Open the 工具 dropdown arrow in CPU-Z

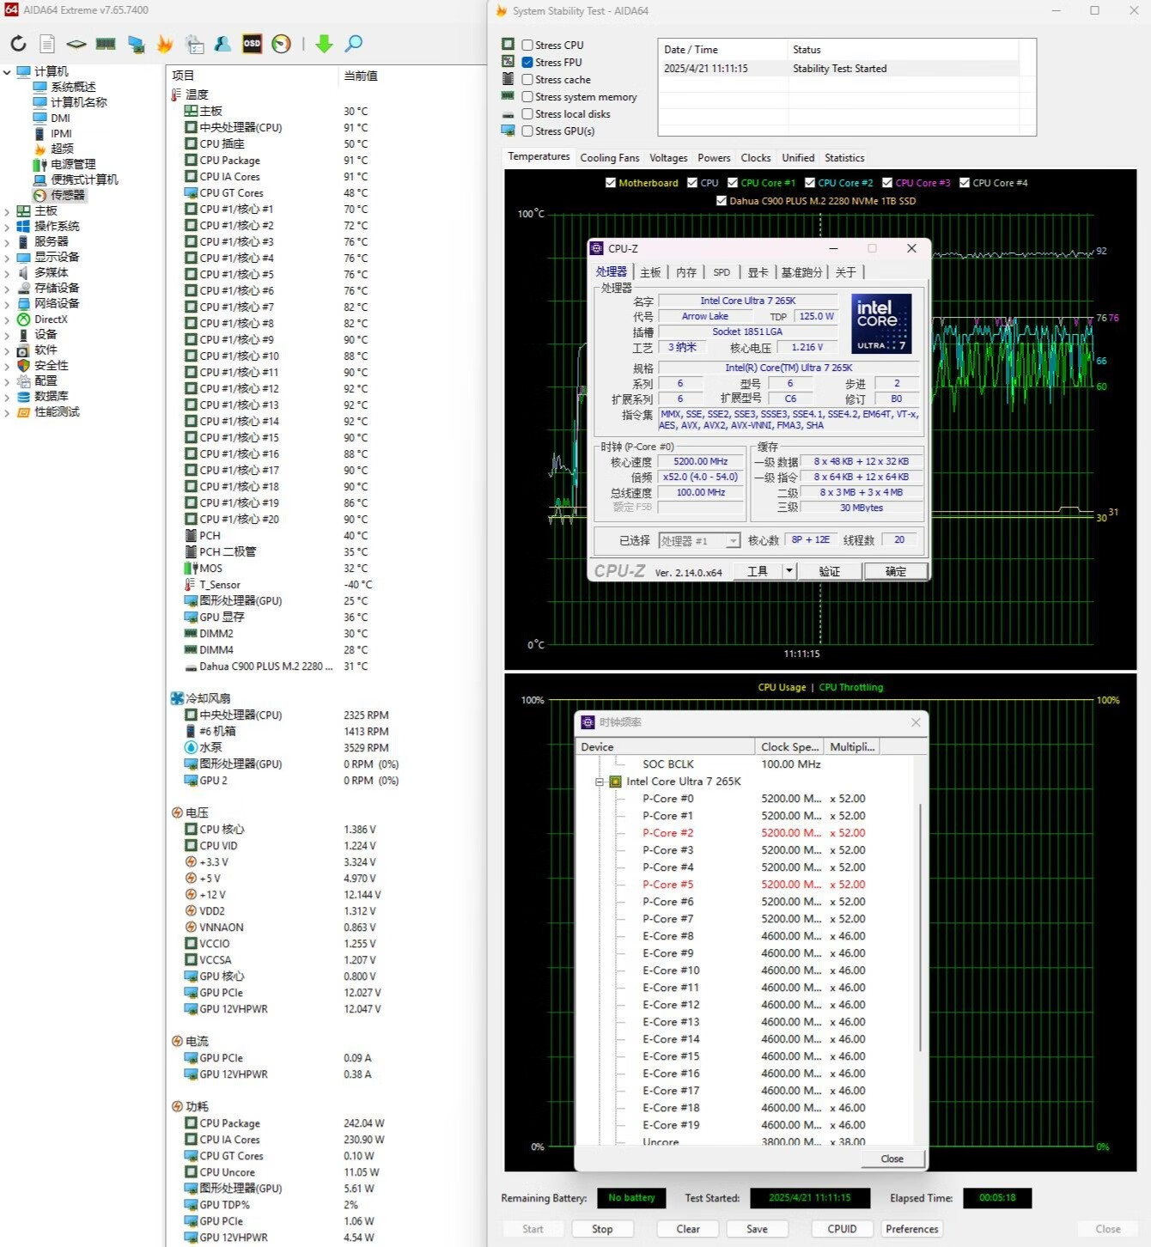pyautogui.click(x=789, y=570)
